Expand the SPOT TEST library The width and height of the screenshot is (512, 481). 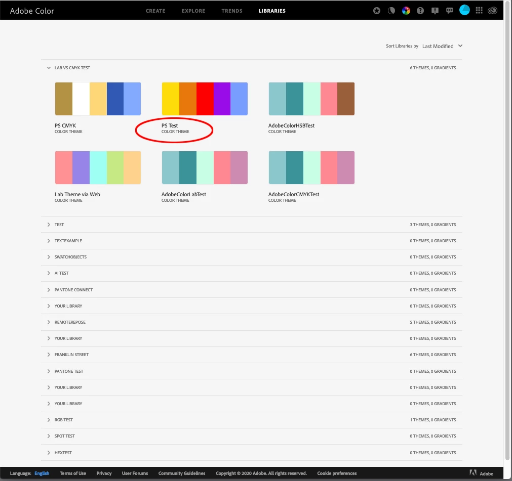click(x=49, y=436)
